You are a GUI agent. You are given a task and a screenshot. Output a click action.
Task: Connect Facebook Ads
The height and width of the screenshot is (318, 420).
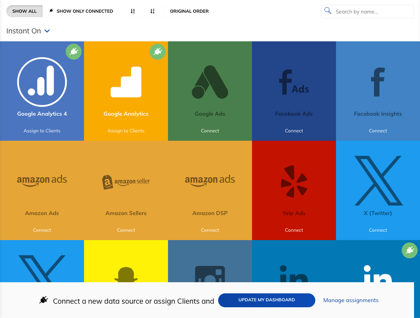pos(294,131)
